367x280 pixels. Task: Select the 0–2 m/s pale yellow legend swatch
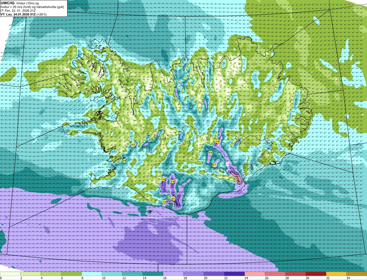tap(10, 274)
